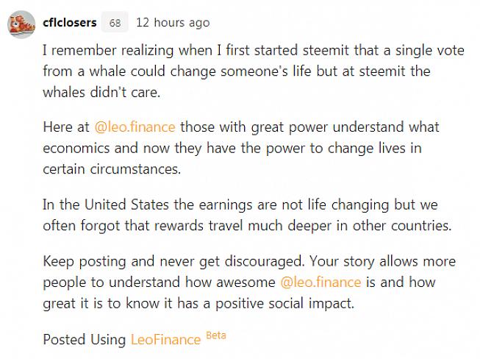
Task: Open the cflclosers username profile link
Action: pos(69,23)
